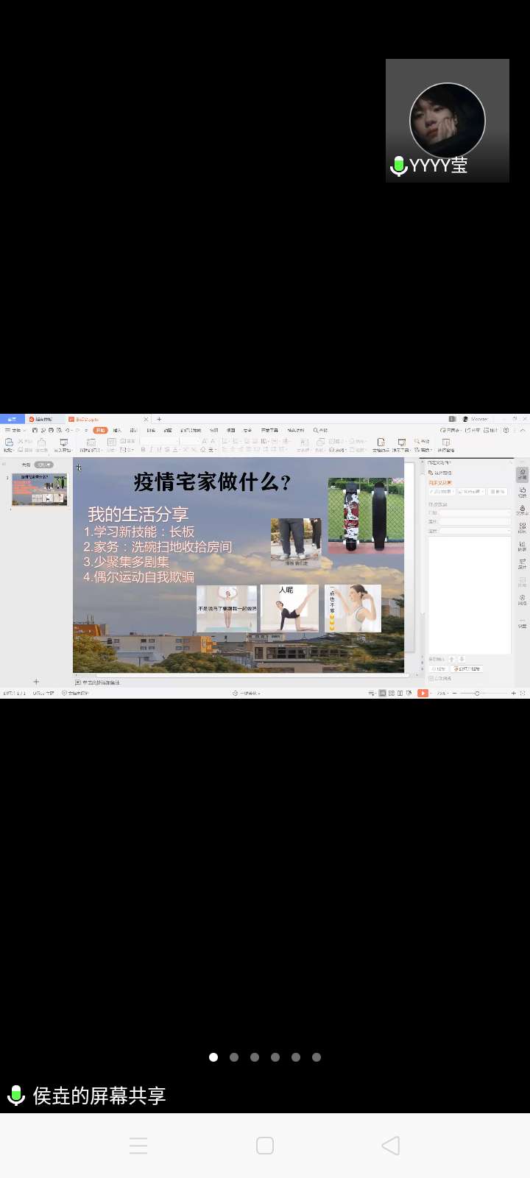Click the orange slideshow play button in status bar
Screen dimensions: 530x1178
click(423, 693)
